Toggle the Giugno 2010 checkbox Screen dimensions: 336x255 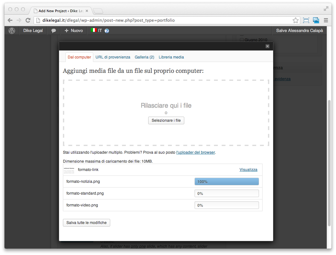pyautogui.click(x=242, y=40)
